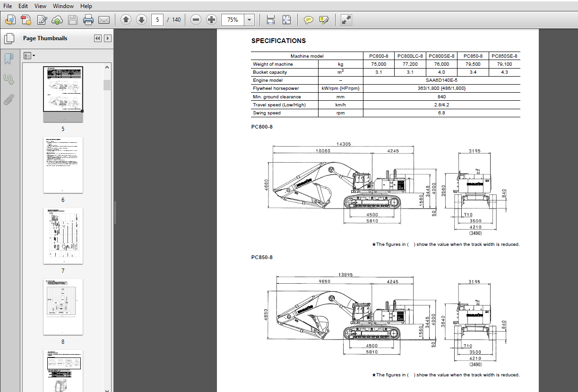
Task: Open the View menu
Action: coord(41,6)
